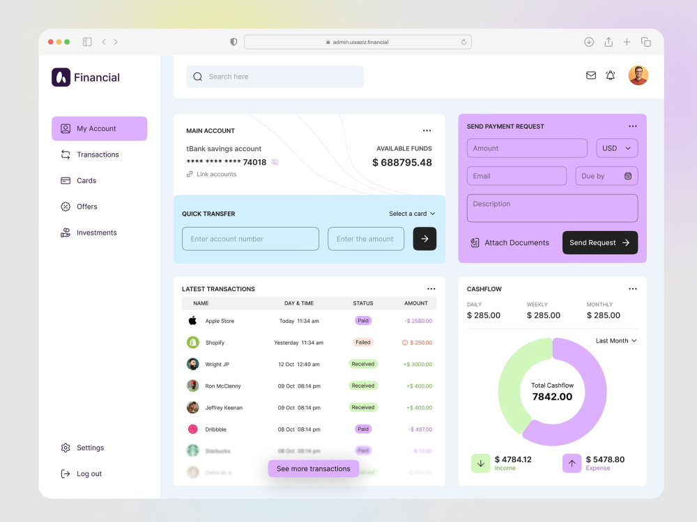Toggle the browser sidebar panel icon
Screen dimensions: 697x522
click(x=87, y=42)
